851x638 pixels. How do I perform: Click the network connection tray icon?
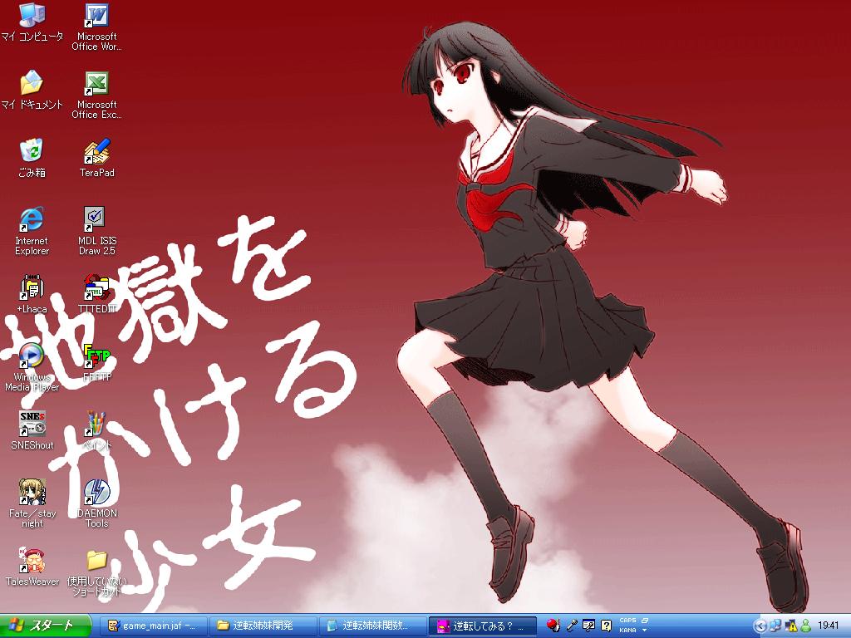[775, 626]
